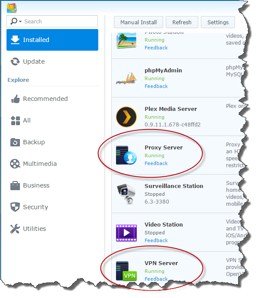The height and width of the screenshot is (298, 258).
Task: Open Feedback link under phpMyAdmin
Action: [x=156, y=86]
